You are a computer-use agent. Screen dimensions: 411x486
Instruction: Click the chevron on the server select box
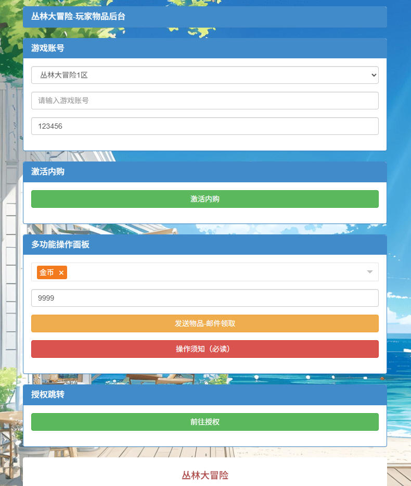pos(374,75)
